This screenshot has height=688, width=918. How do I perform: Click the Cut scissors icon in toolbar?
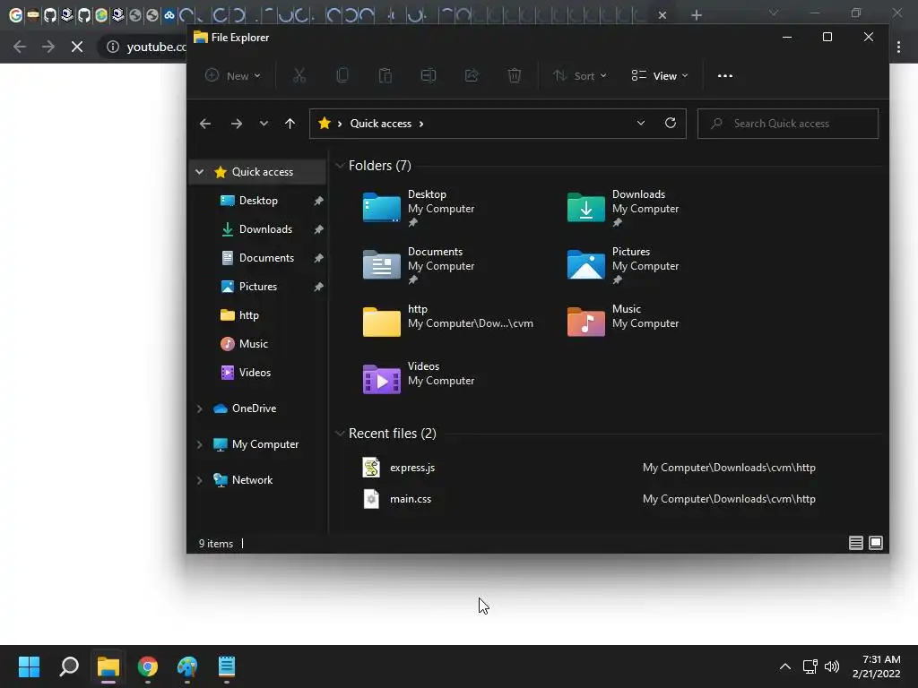299,75
